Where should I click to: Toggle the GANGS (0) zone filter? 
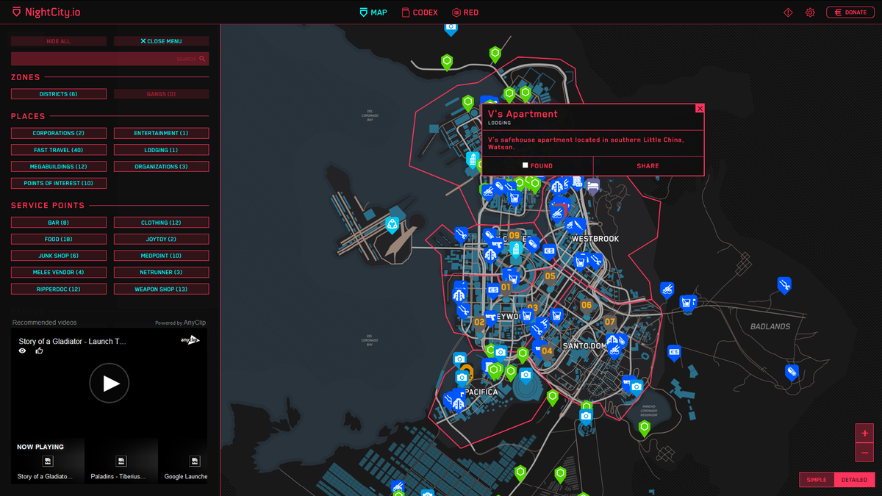[x=161, y=94]
